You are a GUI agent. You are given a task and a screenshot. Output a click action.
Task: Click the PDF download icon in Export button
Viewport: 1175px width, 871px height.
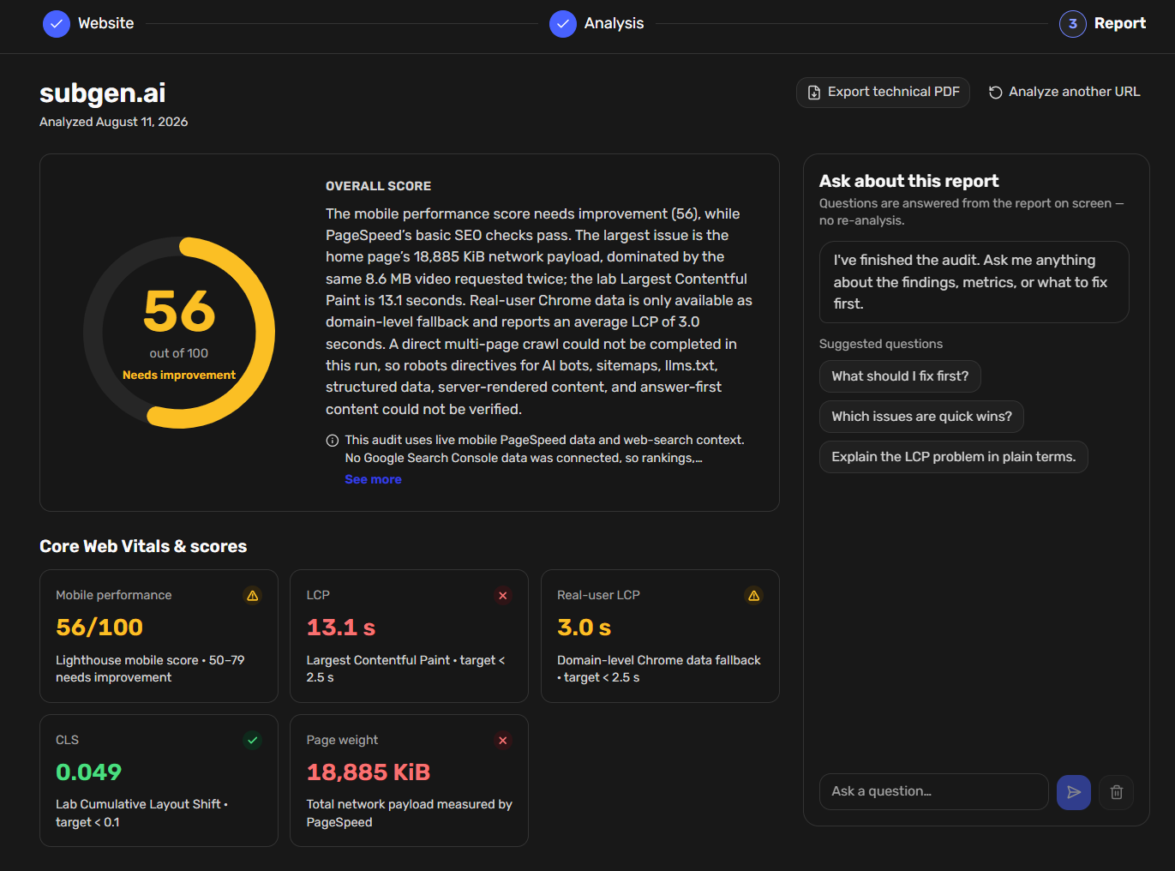pyautogui.click(x=814, y=93)
